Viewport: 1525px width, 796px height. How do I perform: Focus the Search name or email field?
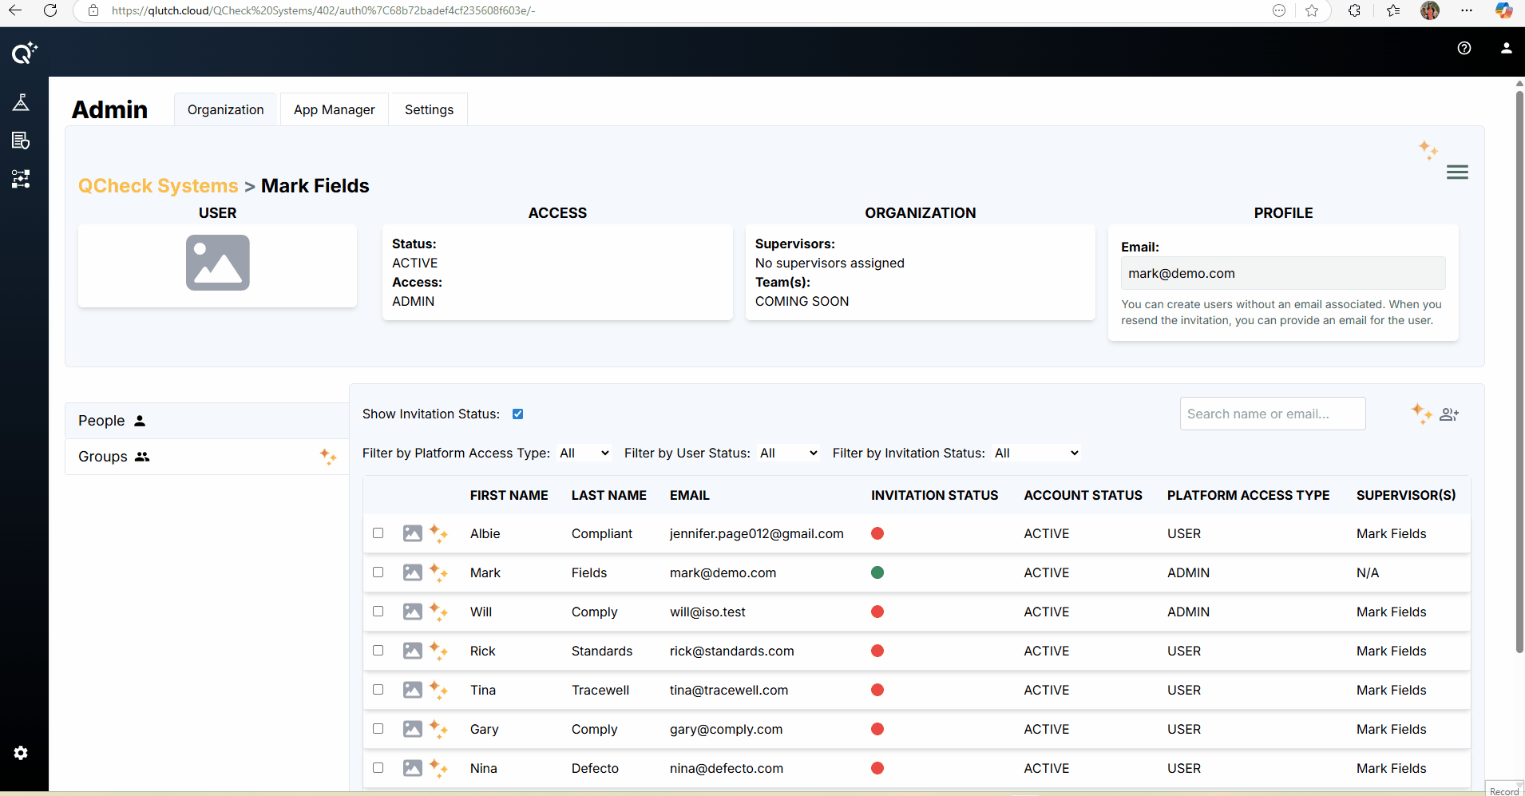(1272, 414)
